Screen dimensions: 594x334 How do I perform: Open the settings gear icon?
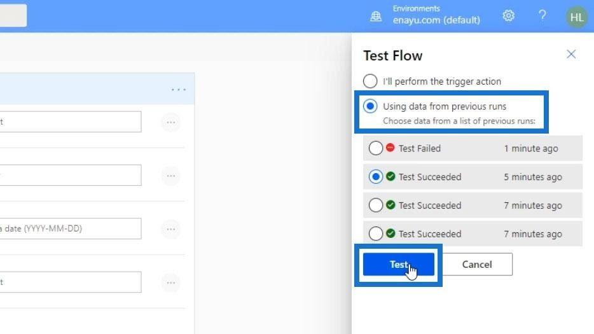tap(508, 15)
